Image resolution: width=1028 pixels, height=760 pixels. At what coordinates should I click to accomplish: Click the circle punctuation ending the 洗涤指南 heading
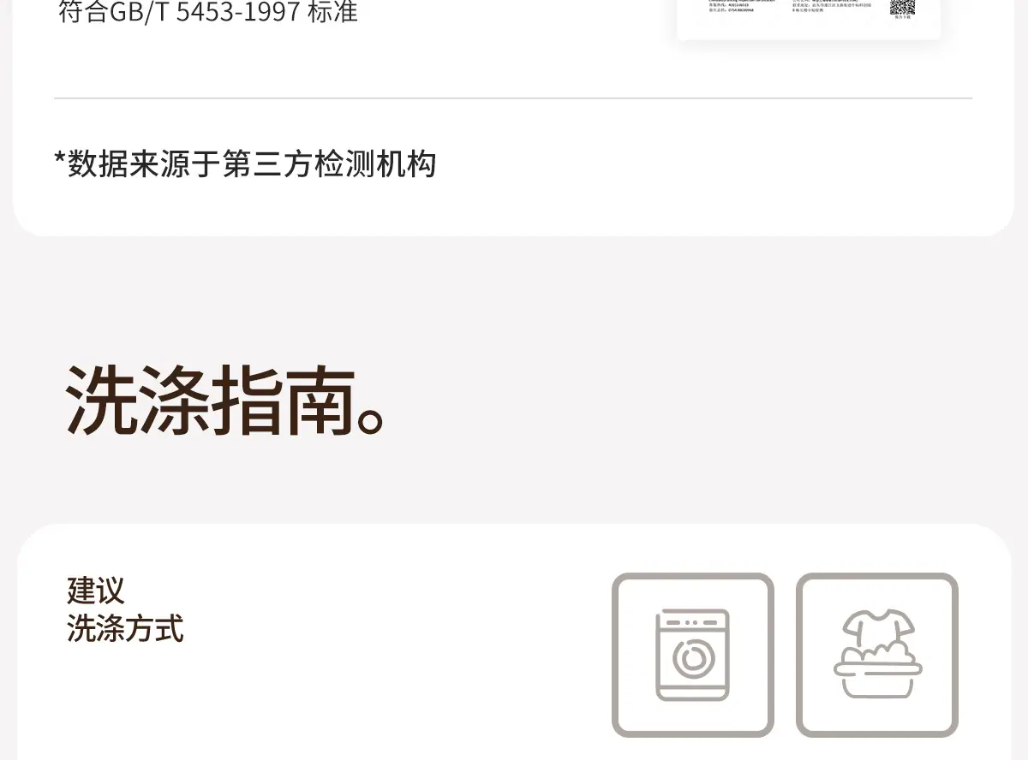tap(372, 419)
